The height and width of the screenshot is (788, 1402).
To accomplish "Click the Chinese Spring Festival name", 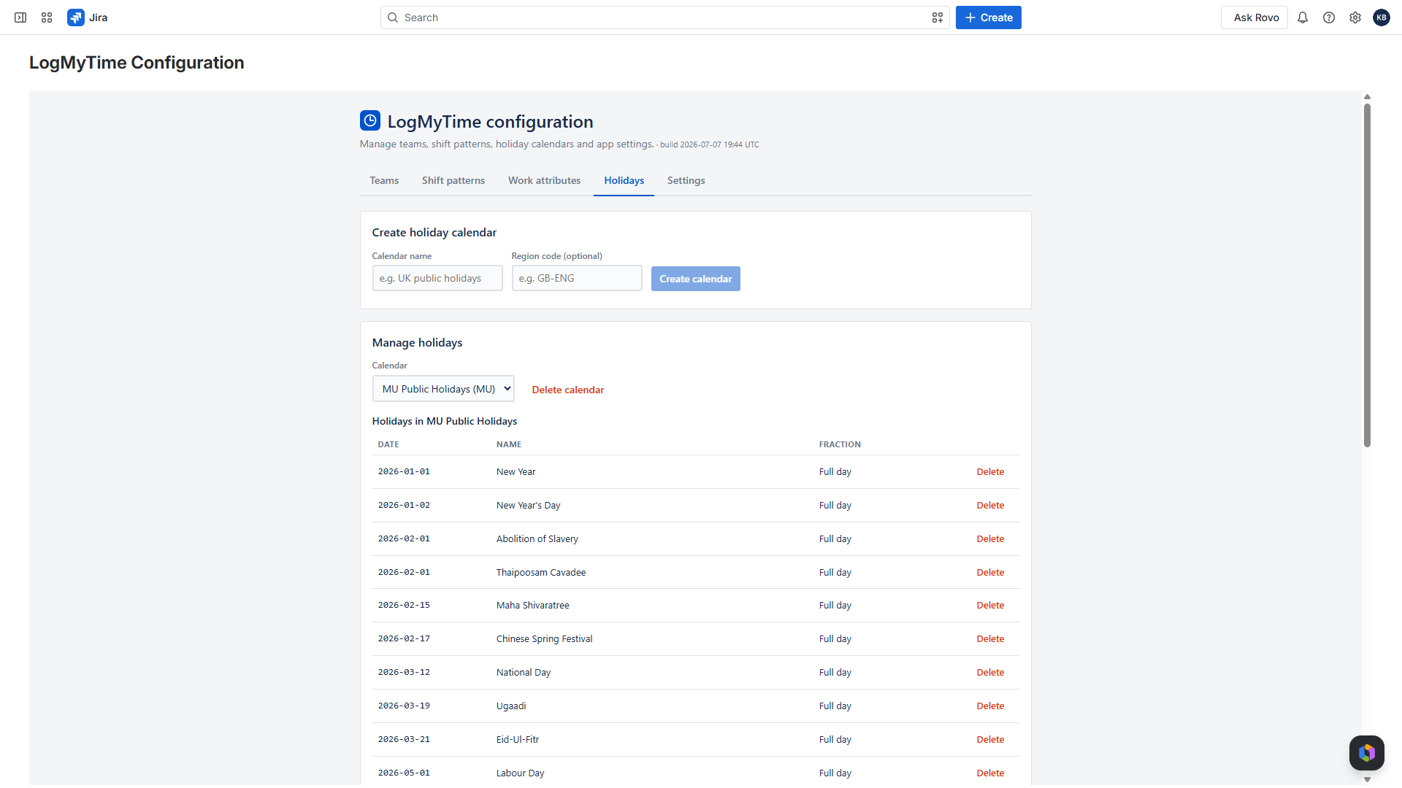I will click(x=545, y=639).
